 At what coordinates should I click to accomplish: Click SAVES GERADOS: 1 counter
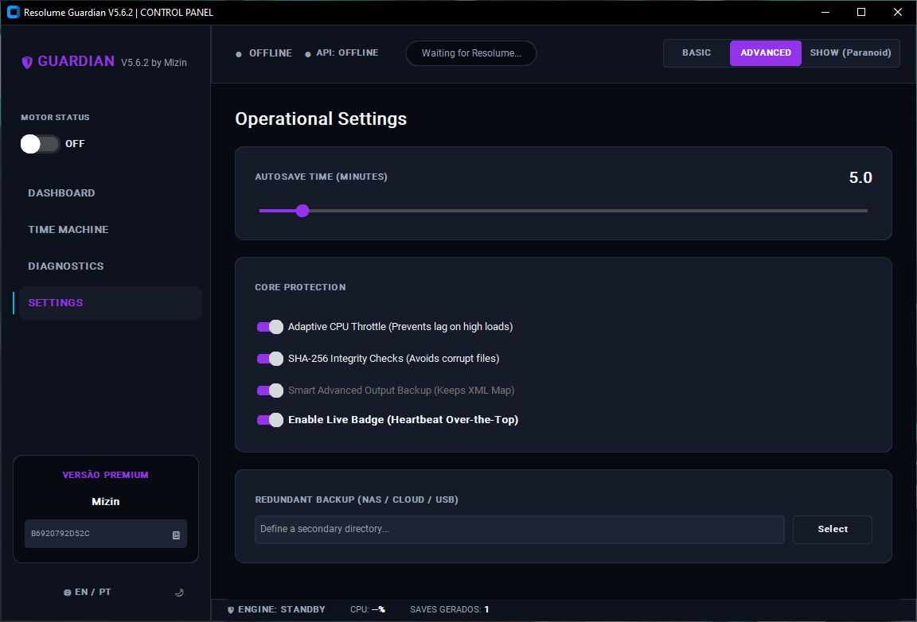[x=449, y=610]
